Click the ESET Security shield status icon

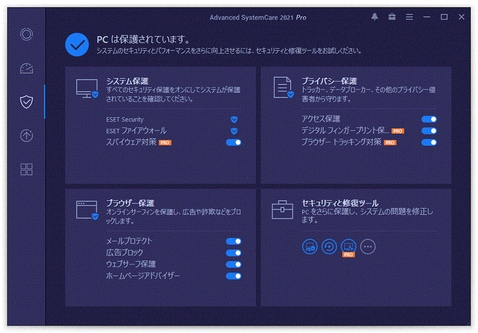click(234, 119)
